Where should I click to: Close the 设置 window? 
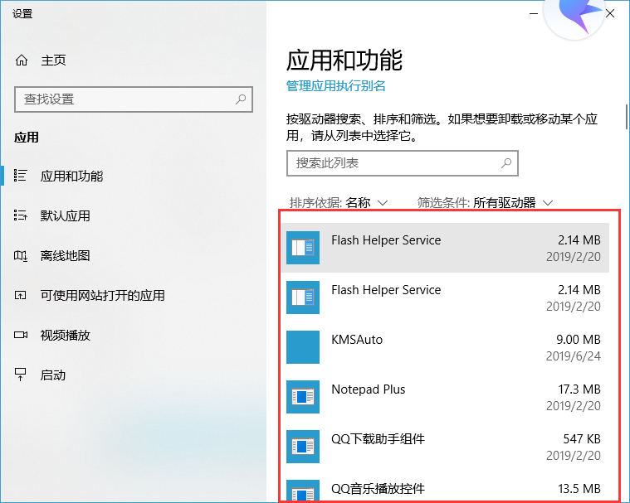click(x=610, y=13)
